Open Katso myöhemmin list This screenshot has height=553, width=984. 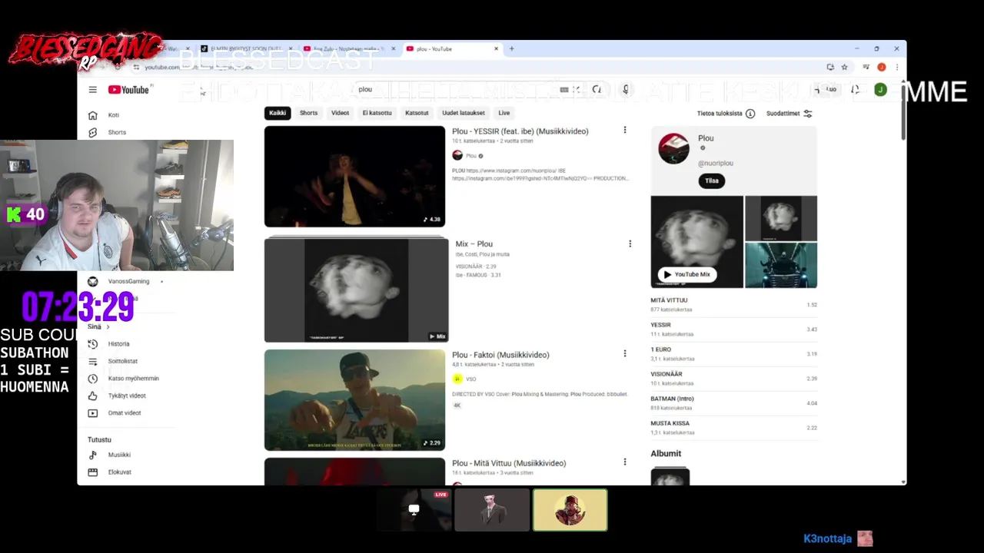(x=133, y=379)
